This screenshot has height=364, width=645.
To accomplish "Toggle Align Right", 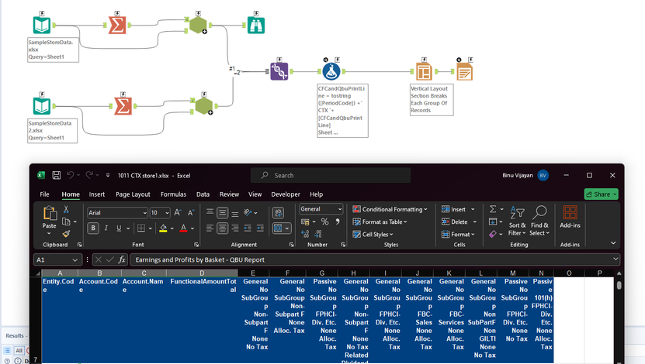I will [235, 228].
